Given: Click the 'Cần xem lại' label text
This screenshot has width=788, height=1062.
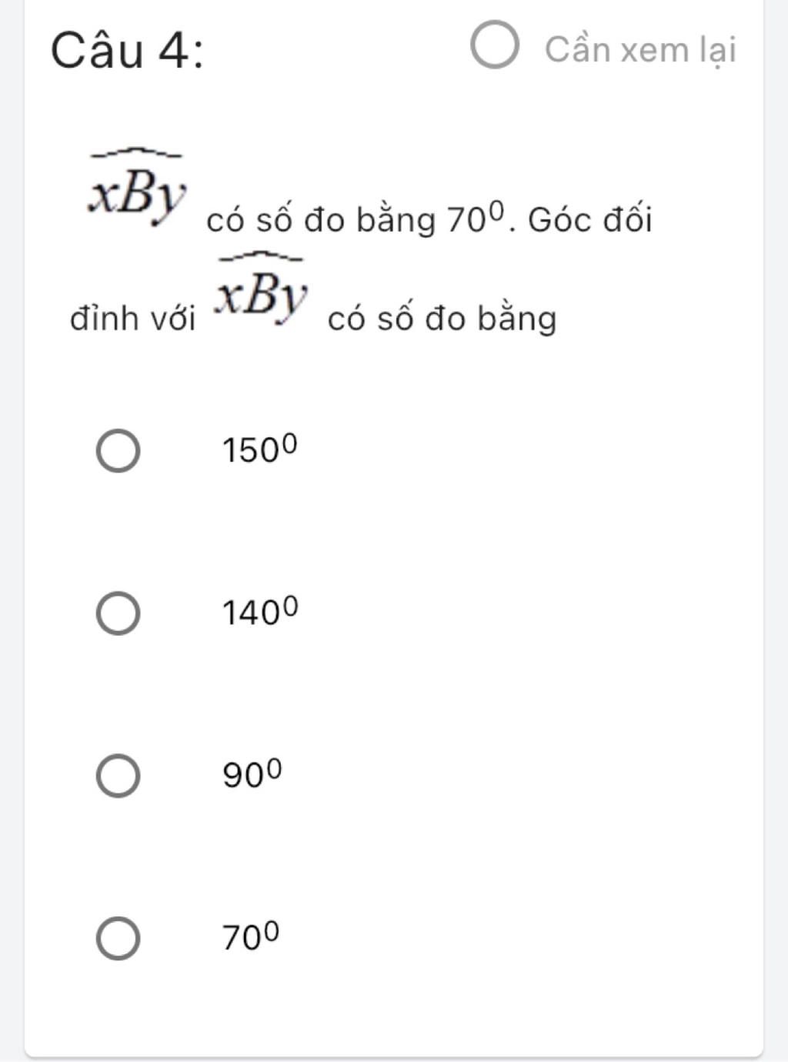Looking at the screenshot, I should (640, 50).
